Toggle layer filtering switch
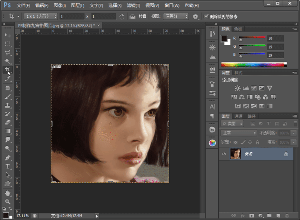 coord(295,123)
